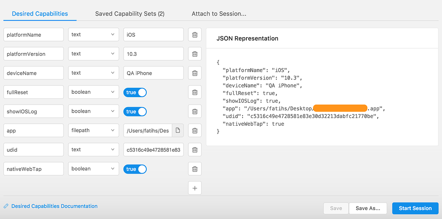Click the JSON Representation heading
Image resolution: width=442 pixels, height=219 pixels.
pos(247,38)
